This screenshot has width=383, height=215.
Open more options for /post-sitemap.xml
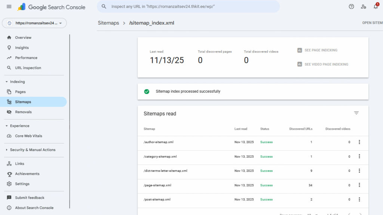pyautogui.click(x=359, y=199)
